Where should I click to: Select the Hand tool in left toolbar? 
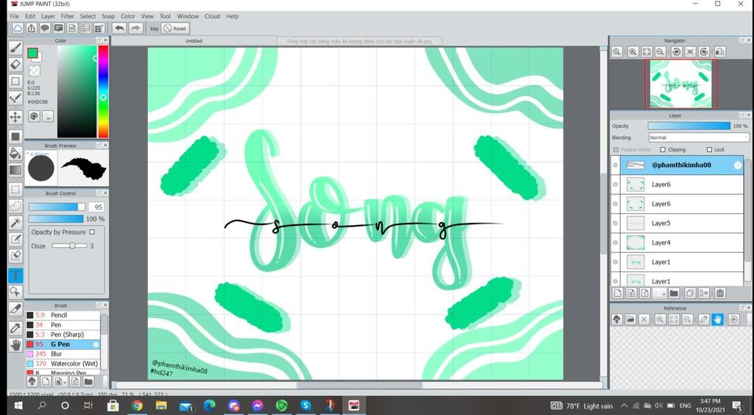tap(15, 344)
